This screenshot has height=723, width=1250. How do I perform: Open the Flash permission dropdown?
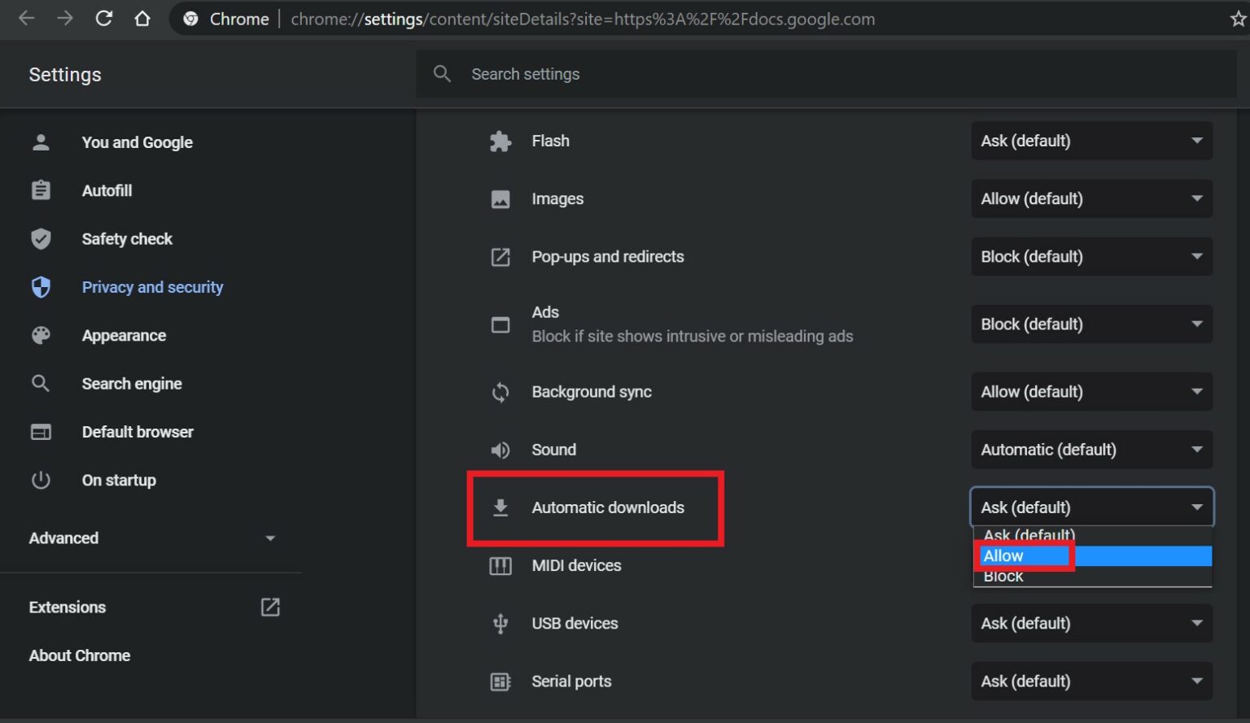pyautogui.click(x=1090, y=141)
